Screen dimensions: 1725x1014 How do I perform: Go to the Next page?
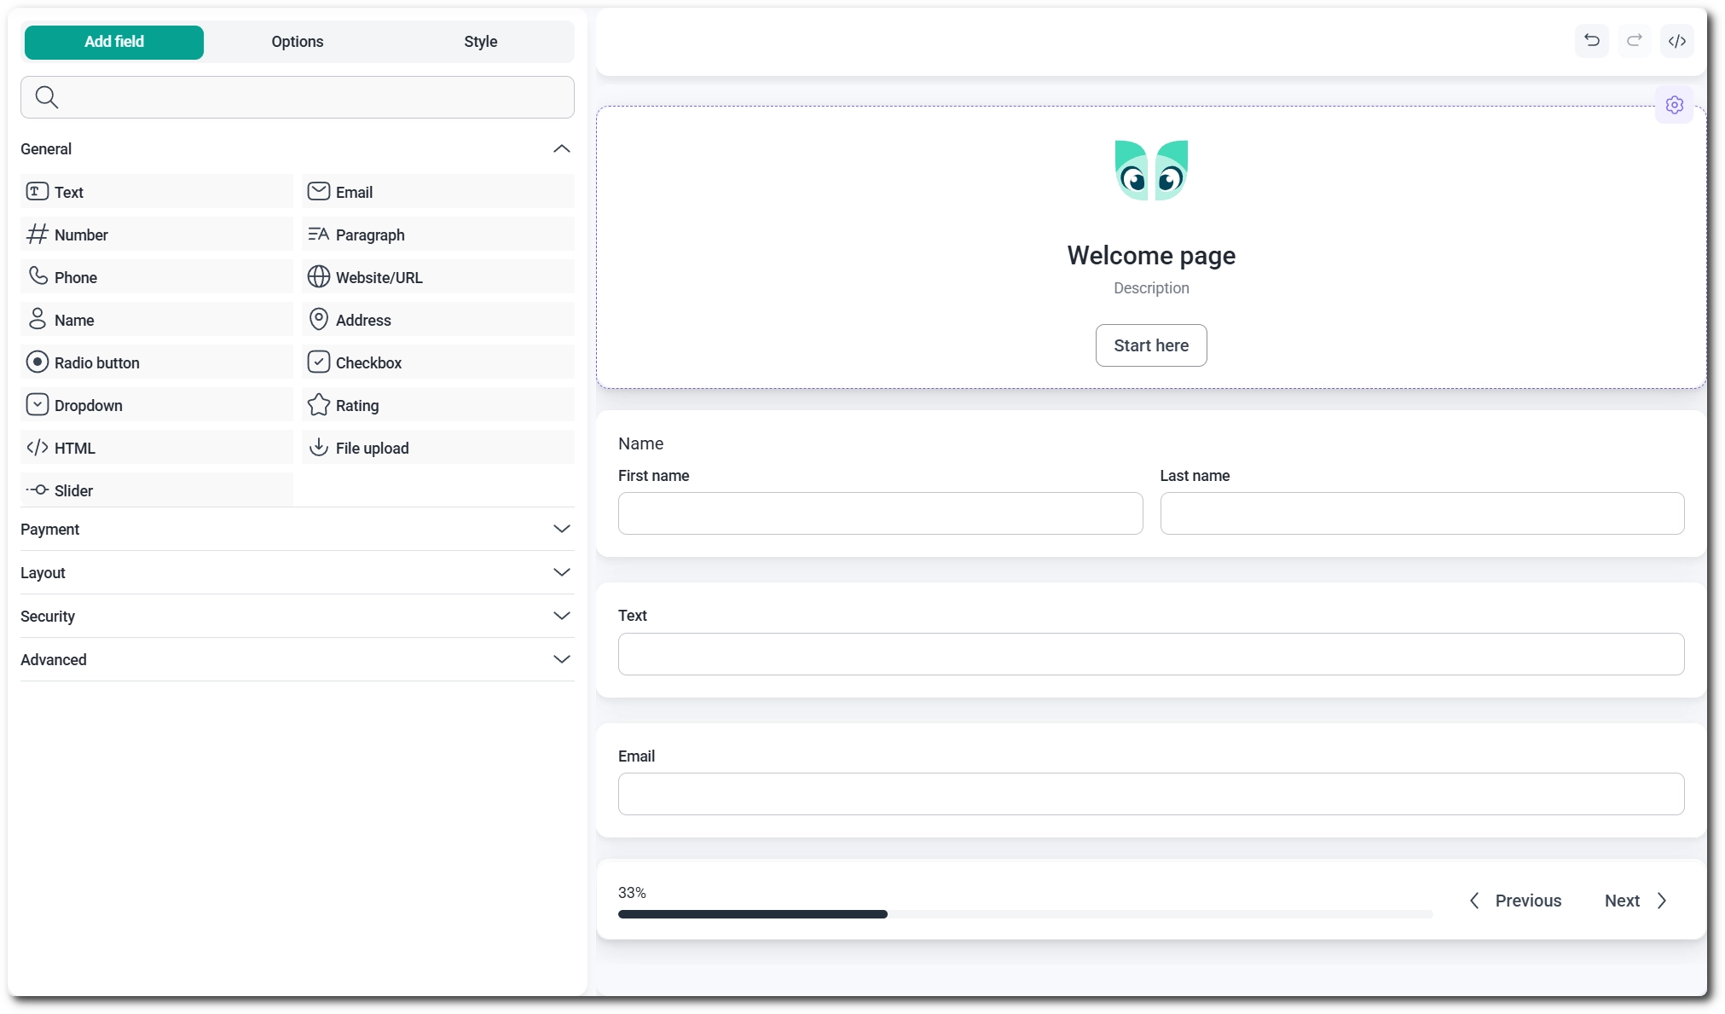1636,901
